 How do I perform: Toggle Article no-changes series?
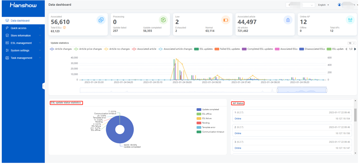tap(117, 49)
